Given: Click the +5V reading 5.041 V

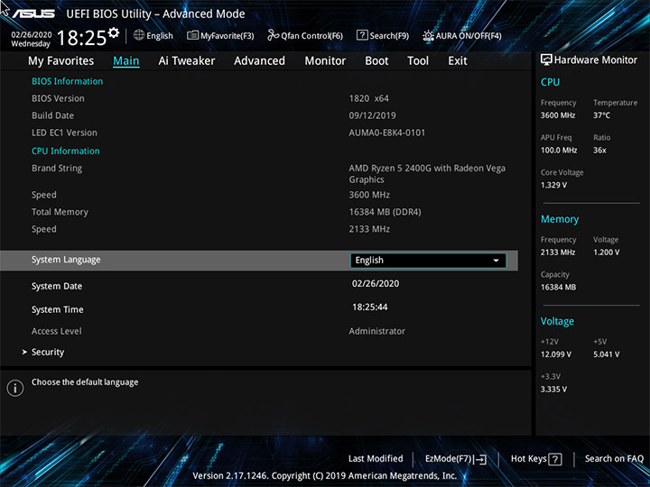Looking at the screenshot, I should pos(607,354).
